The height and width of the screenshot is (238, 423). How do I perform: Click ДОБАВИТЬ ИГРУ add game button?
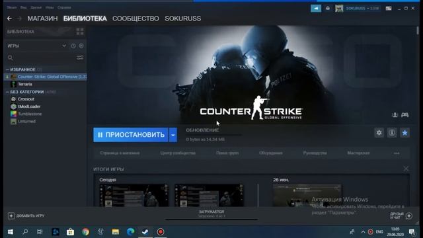[x=26, y=216]
